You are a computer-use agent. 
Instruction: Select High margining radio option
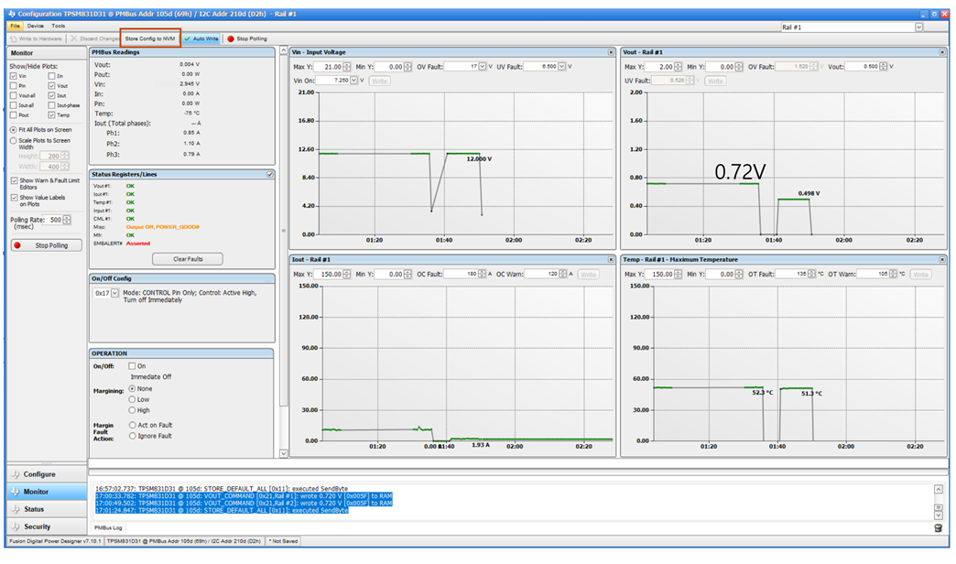[132, 410]
